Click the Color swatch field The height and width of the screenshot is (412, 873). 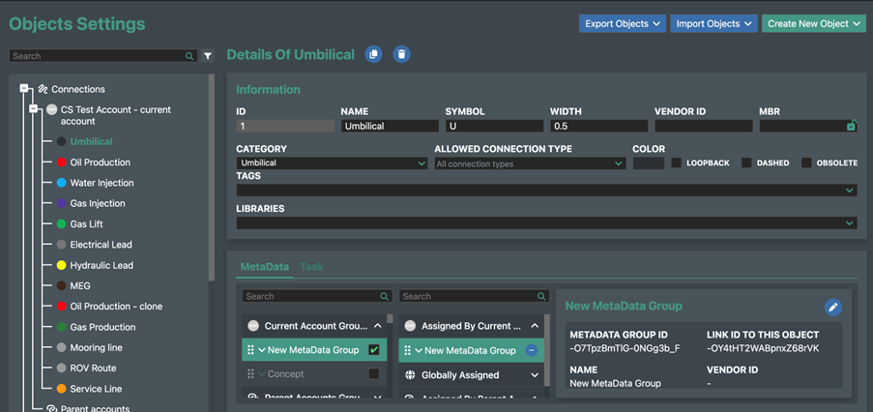pyautogui.click(x=648, y=163)
